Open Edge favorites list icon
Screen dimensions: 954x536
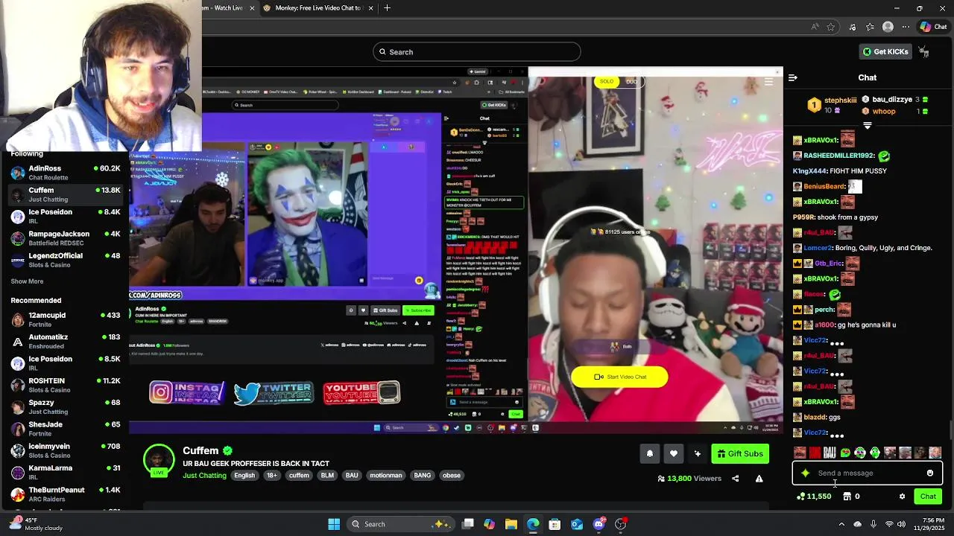(x=870, y=27)
